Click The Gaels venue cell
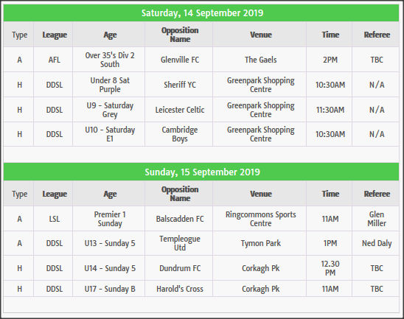 point(260,60)
